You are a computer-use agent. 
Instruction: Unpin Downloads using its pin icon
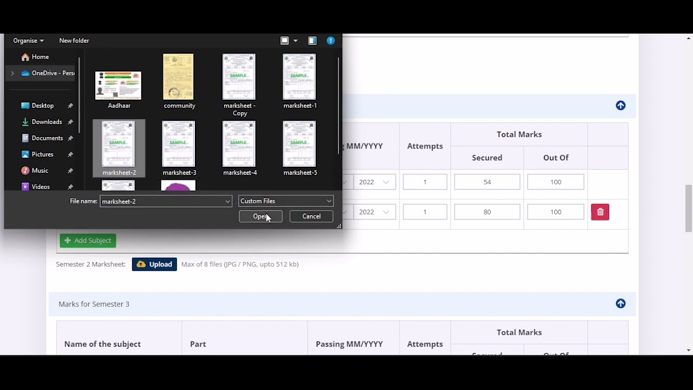click(70, 122)
